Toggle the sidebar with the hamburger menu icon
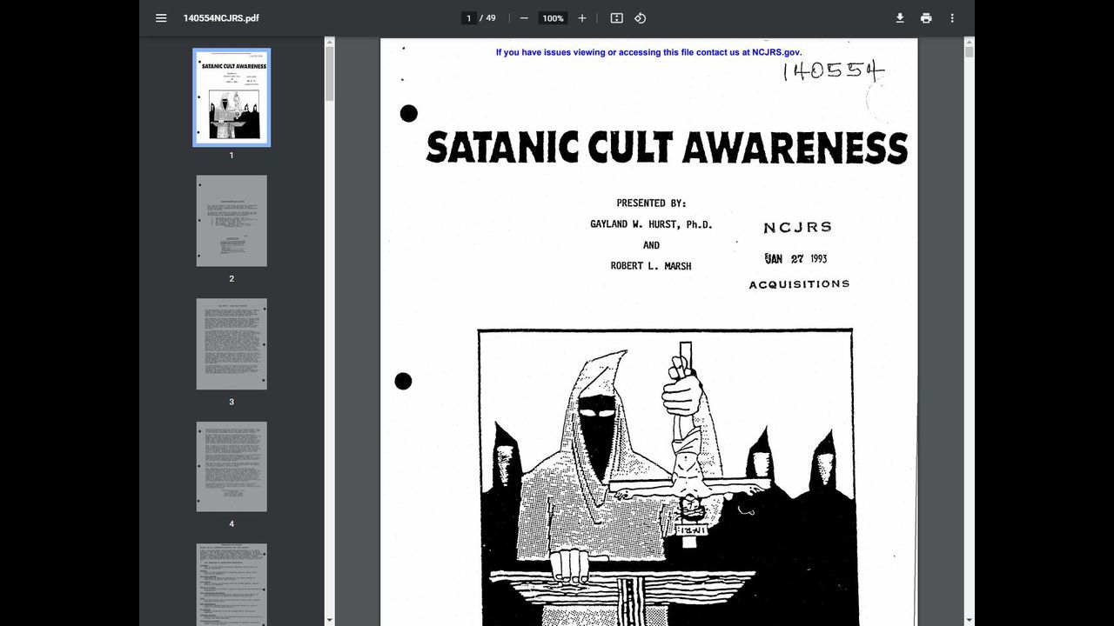 tap(161, 18)
